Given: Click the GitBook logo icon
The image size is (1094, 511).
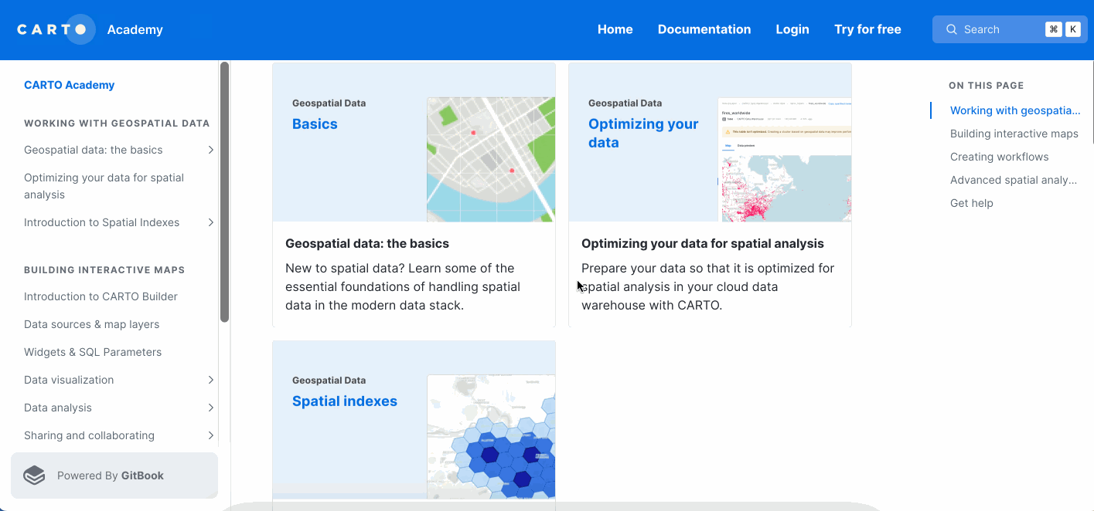Looking at the screenshot, I should pyautogui.click(x=34, y=475).
